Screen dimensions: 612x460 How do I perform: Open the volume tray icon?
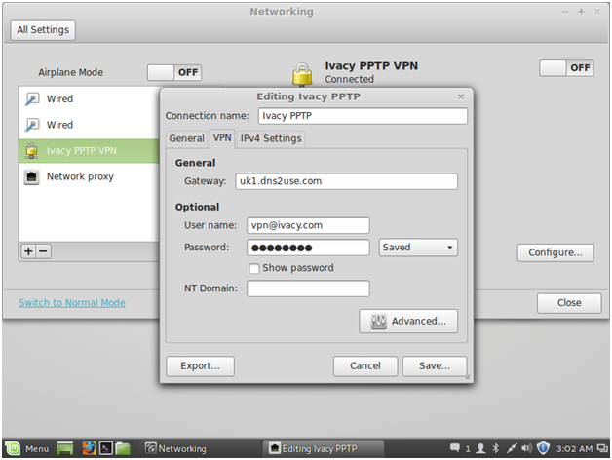point(526,448)
